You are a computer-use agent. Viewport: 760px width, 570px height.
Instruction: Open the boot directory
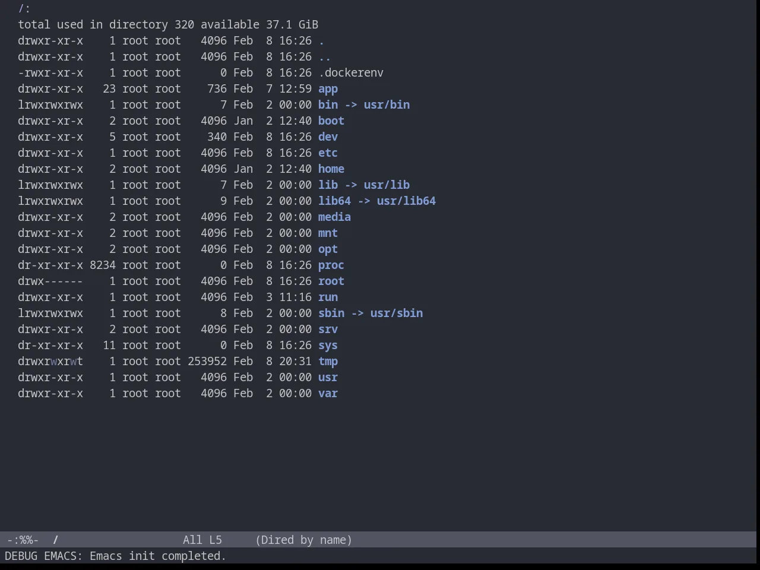pos(331,121)
